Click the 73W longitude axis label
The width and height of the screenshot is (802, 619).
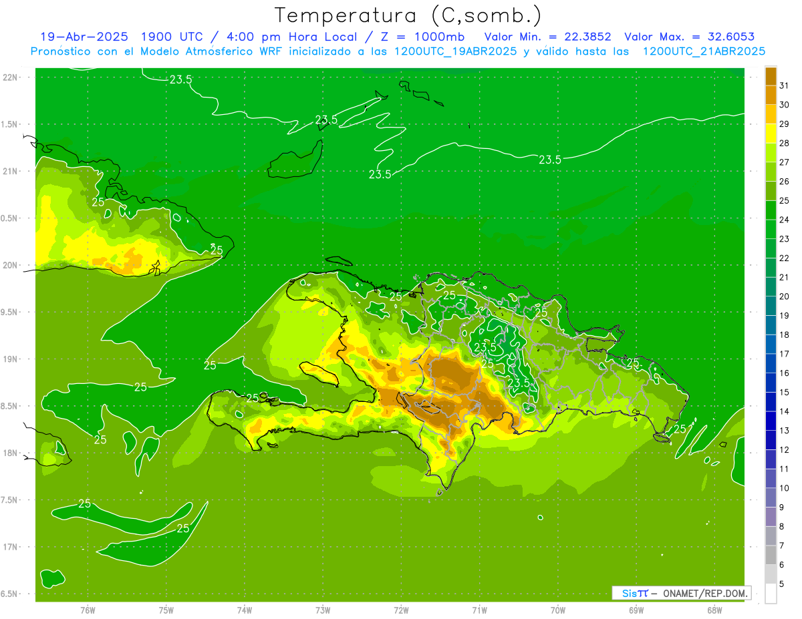[x=323, y=610]
